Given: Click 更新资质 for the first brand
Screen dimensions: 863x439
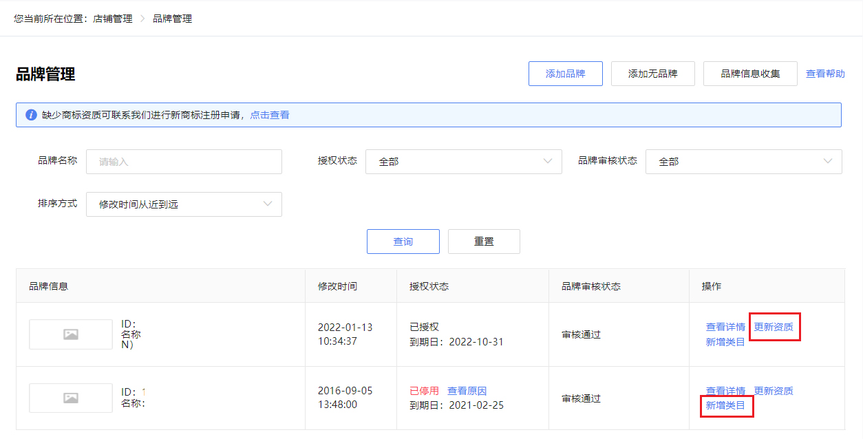Looking at the screenshot, I should click(774, 327).
